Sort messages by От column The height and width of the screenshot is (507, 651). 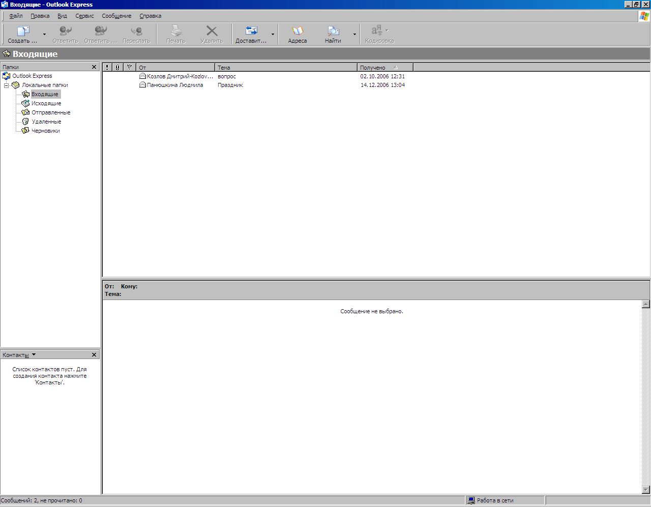coord(175,67)
